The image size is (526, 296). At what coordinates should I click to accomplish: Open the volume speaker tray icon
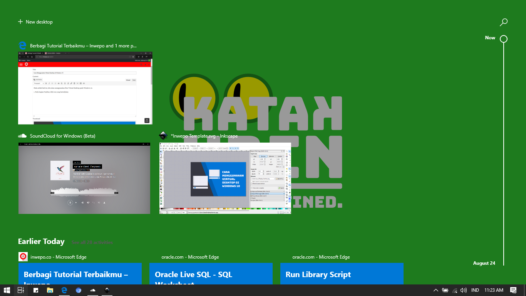tap(464, 290)
